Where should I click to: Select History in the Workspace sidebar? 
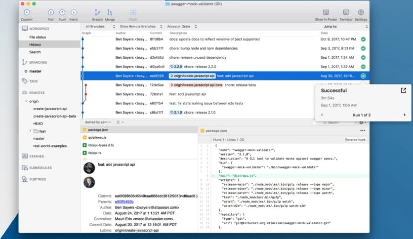point(35,44)
